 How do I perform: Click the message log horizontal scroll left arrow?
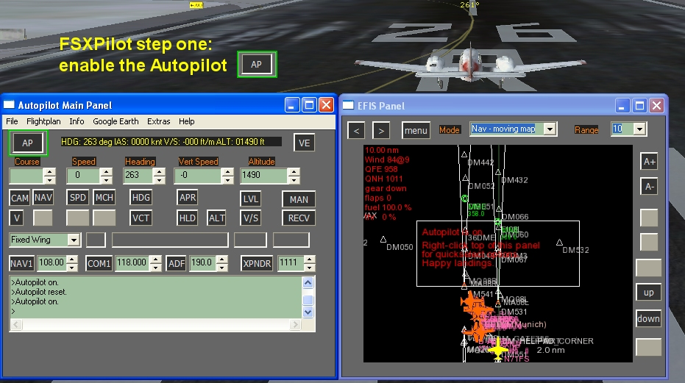16,324
